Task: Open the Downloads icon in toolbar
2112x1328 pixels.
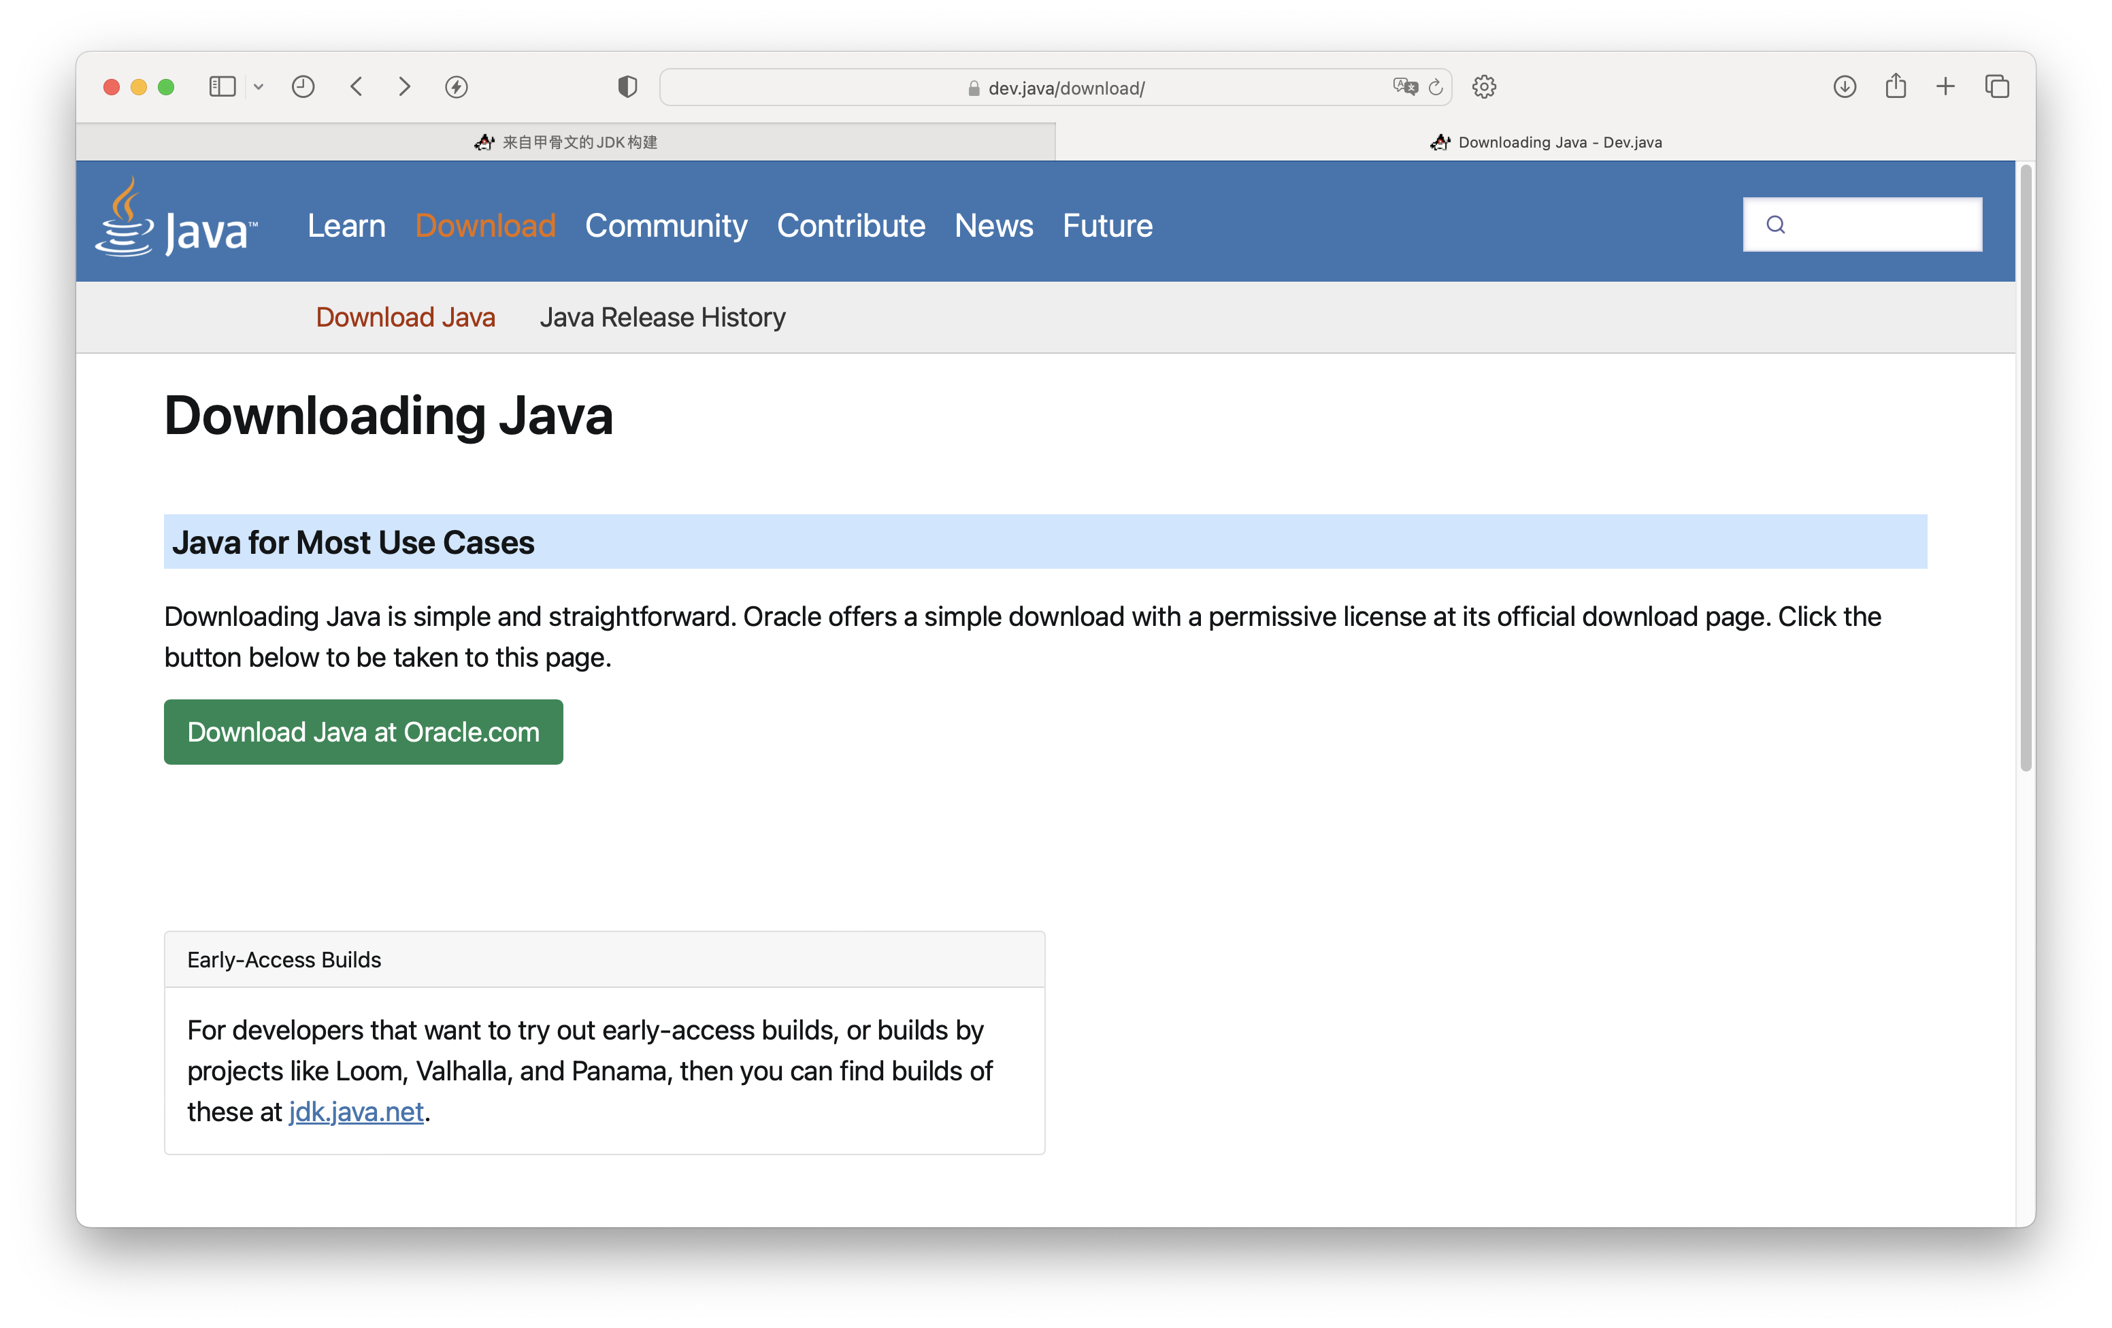Action: [1845, 87]
